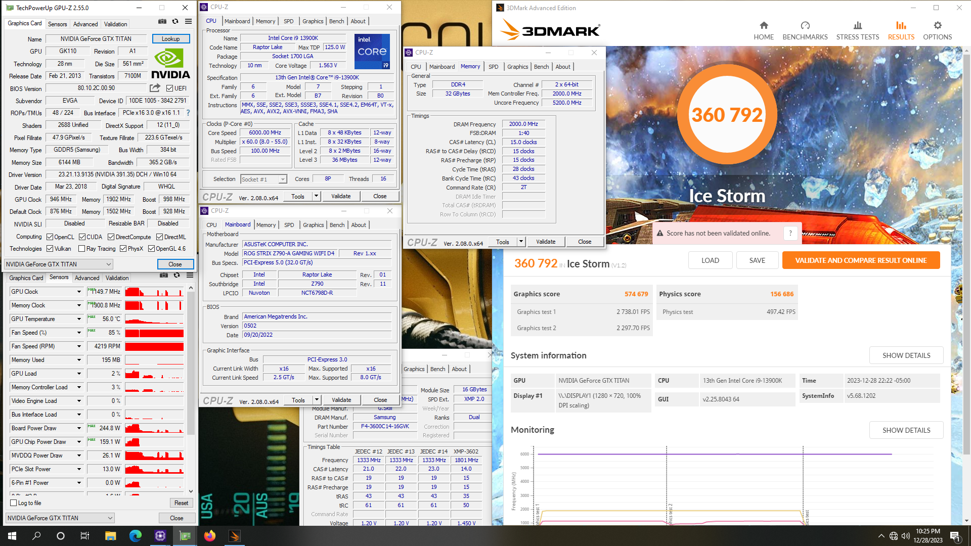Launch Microsoft Edge from taskbar
Screen dimensions: 971x546
coord(136,536)
